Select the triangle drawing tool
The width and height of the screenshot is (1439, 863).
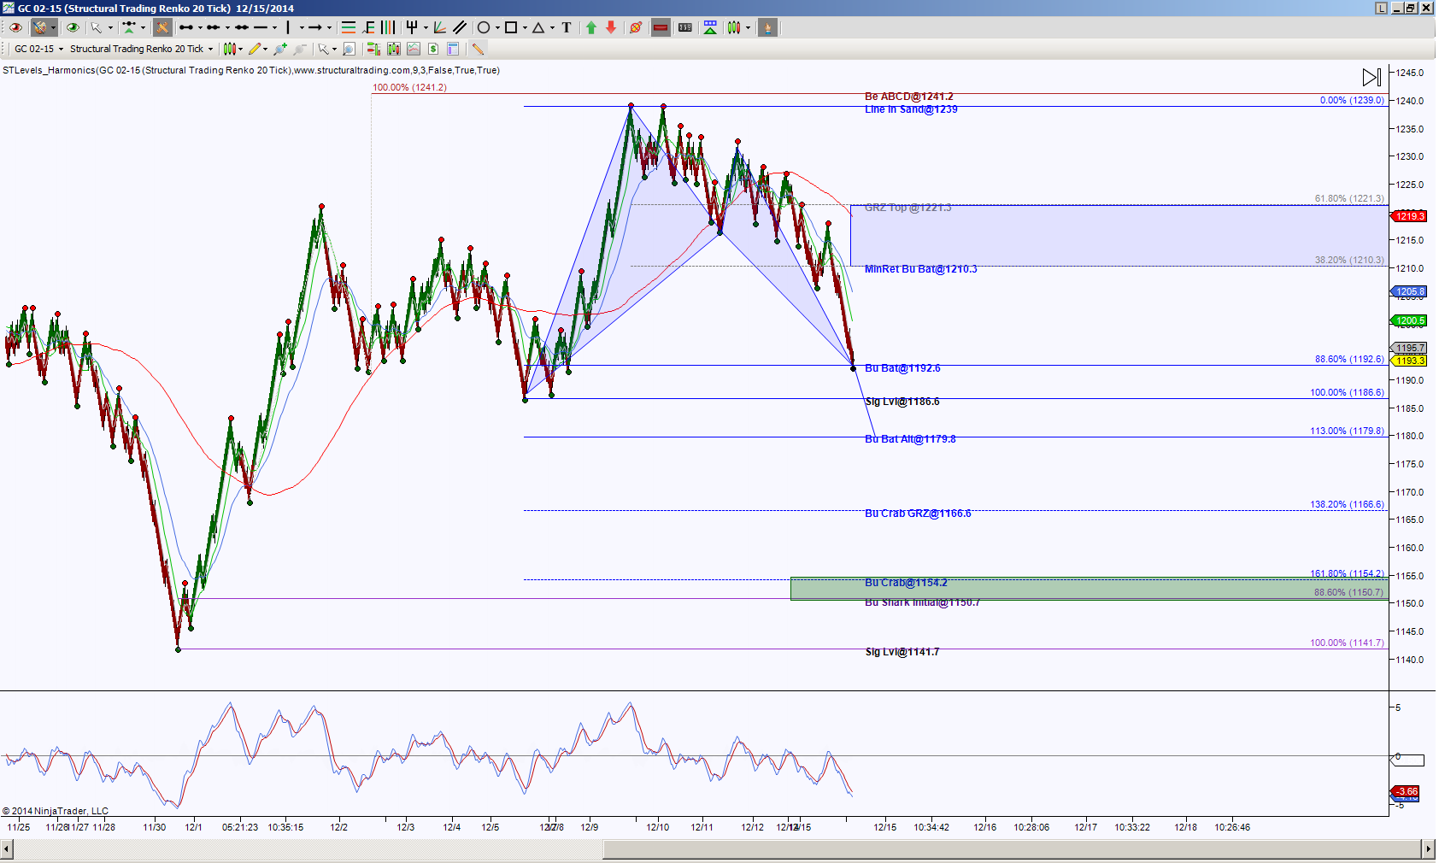(538, 27)
